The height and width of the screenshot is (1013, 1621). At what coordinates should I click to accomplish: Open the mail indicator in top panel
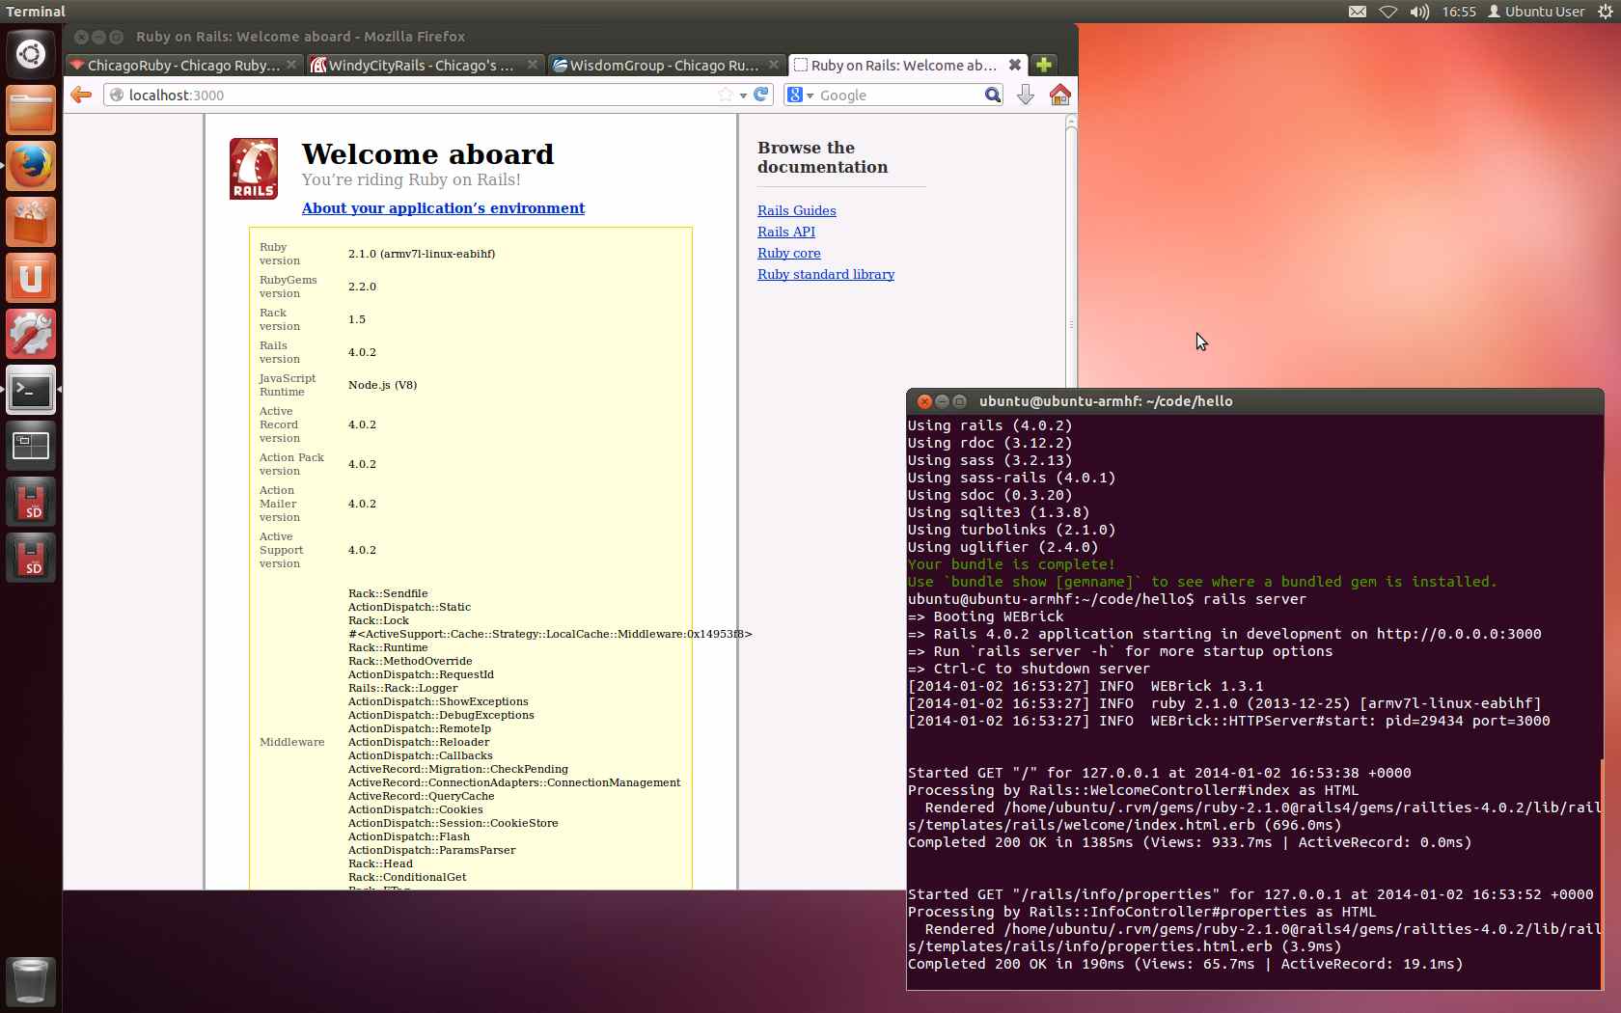point(1357,12)
